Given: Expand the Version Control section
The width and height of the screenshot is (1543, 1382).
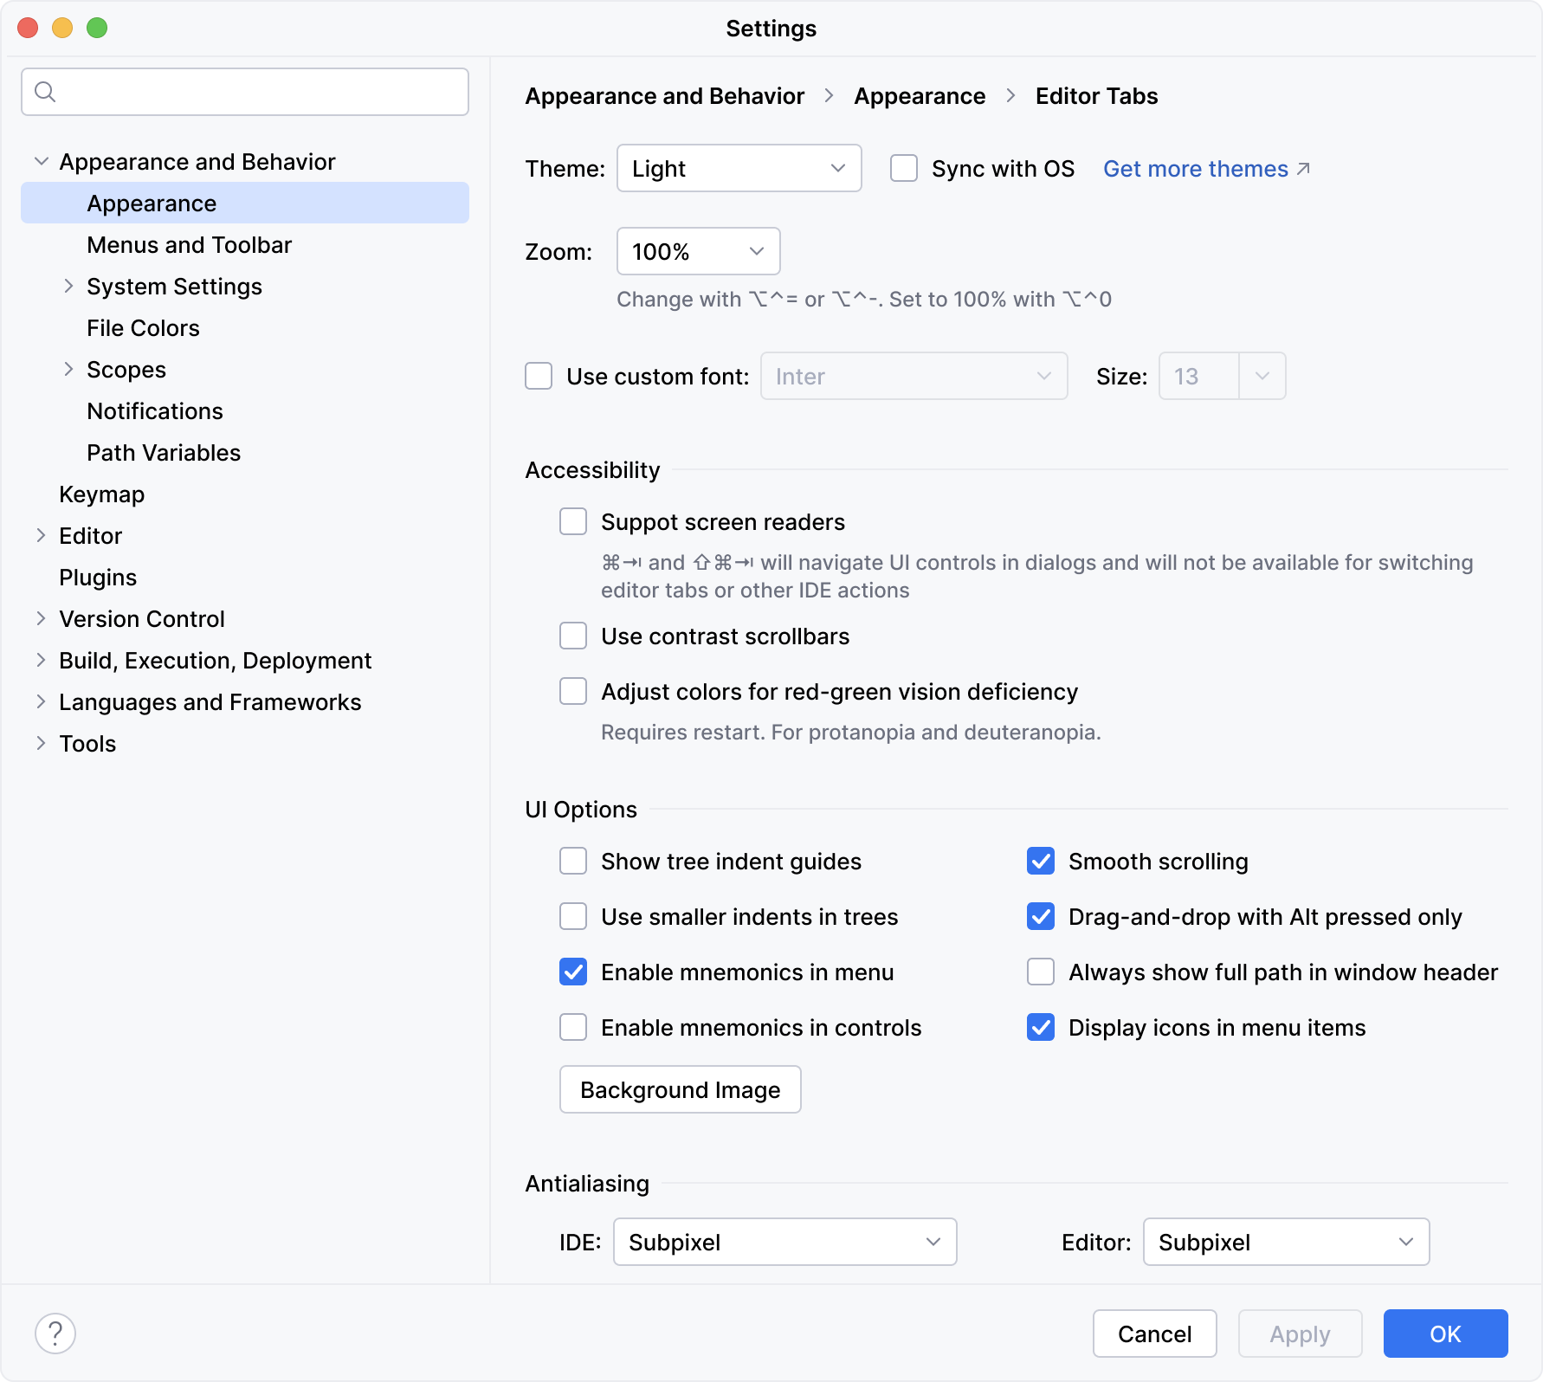Looking at the screenshot, I should pyautogui.click(x=41, y=619).
